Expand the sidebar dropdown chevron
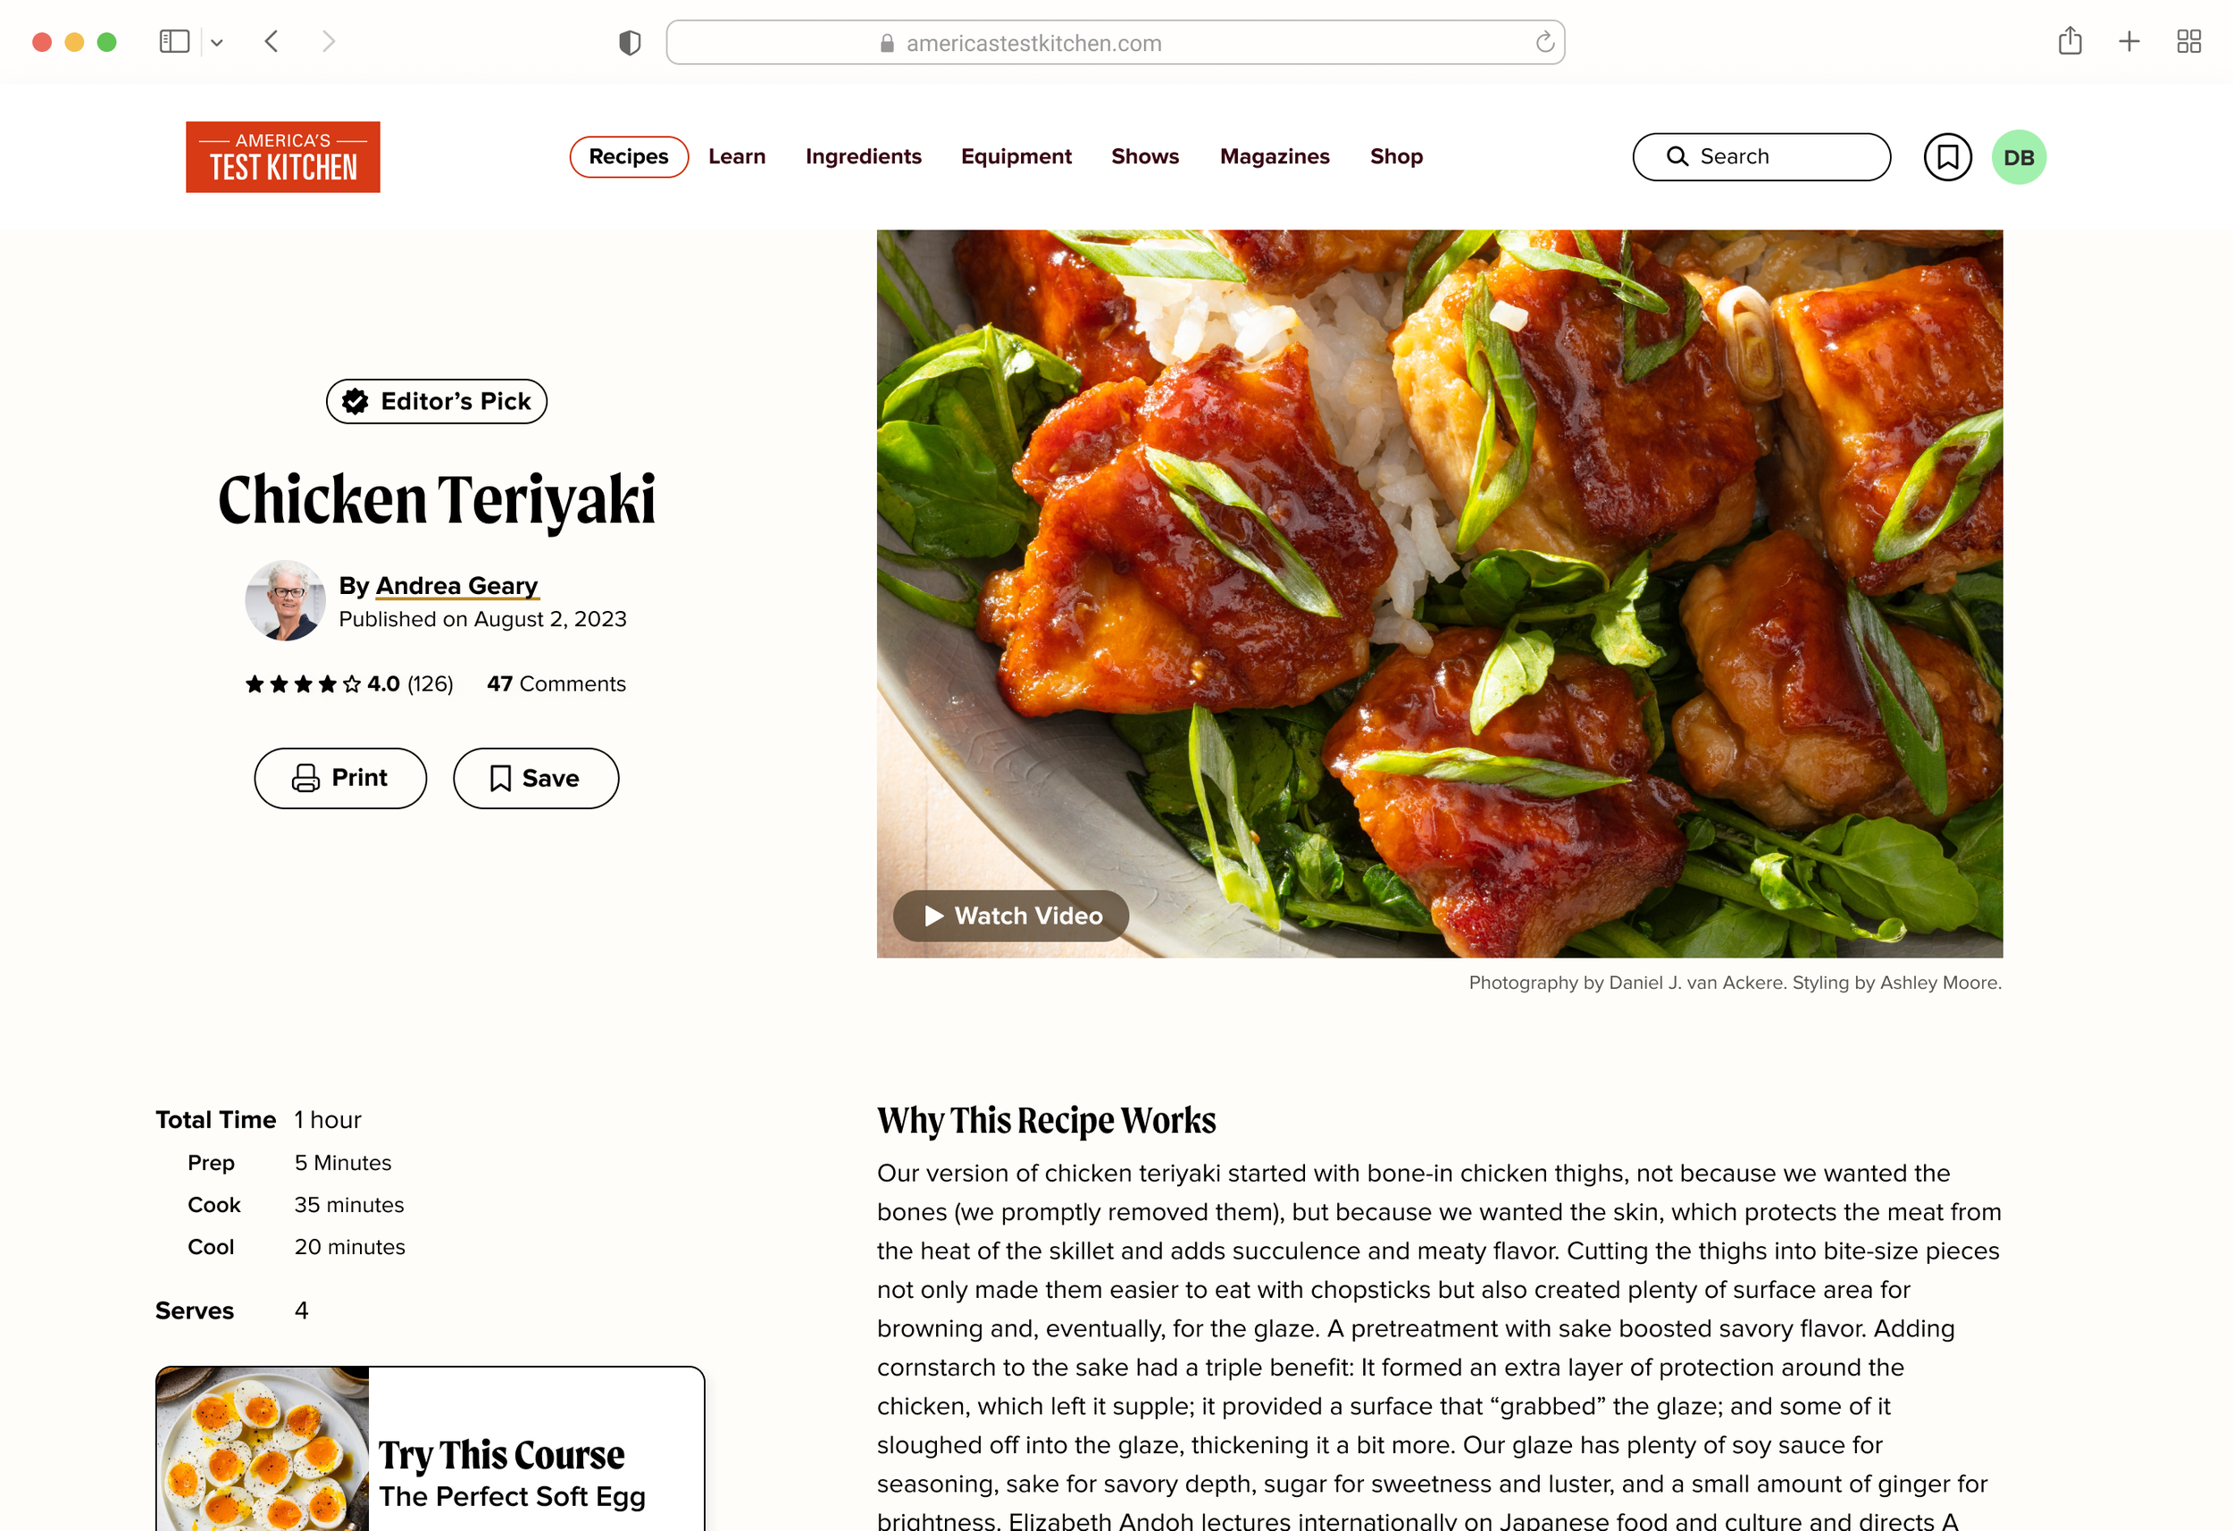The height and width of the screenshot is (1531, 2233). tap(217, 42)
